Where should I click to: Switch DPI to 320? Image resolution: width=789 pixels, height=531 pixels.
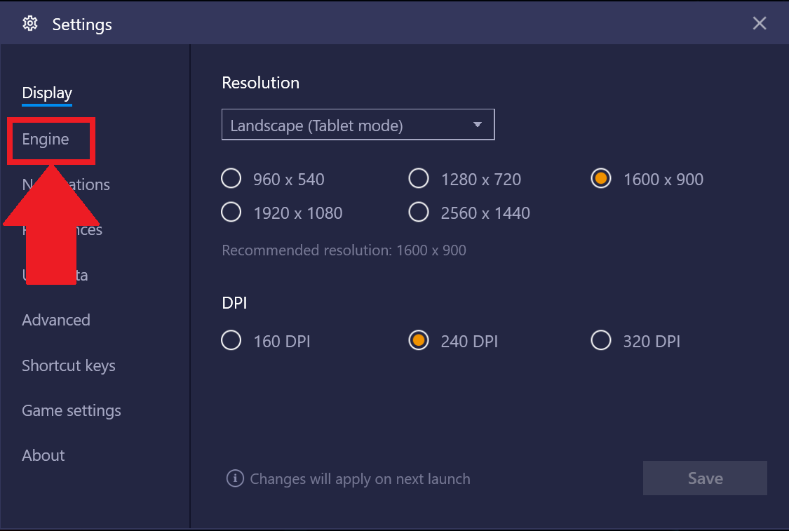pos(601,340)
